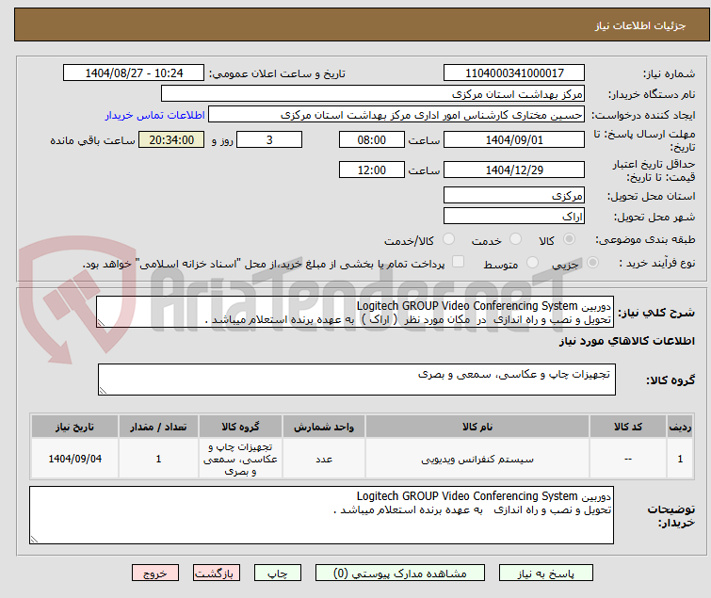
Task: Click the resize handle of توضیحات خریدار textarea
Action: point(35,539)
